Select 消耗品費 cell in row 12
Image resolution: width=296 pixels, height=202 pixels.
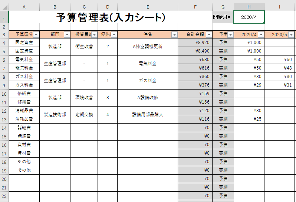(24, 111)
